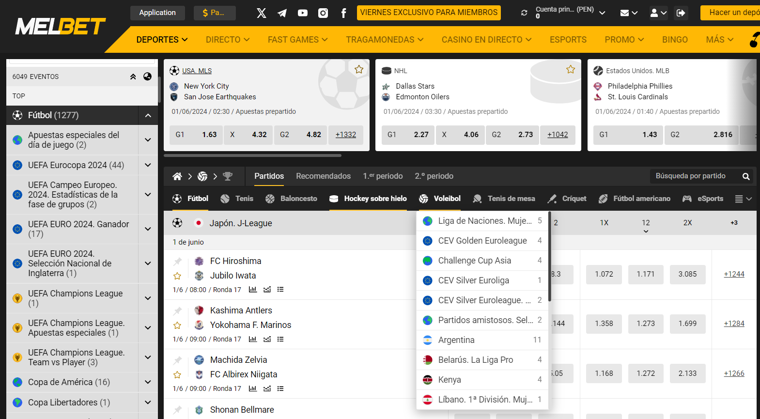Click the logout icon
This screenshot has width=760, height=419.
pos(681,13)
